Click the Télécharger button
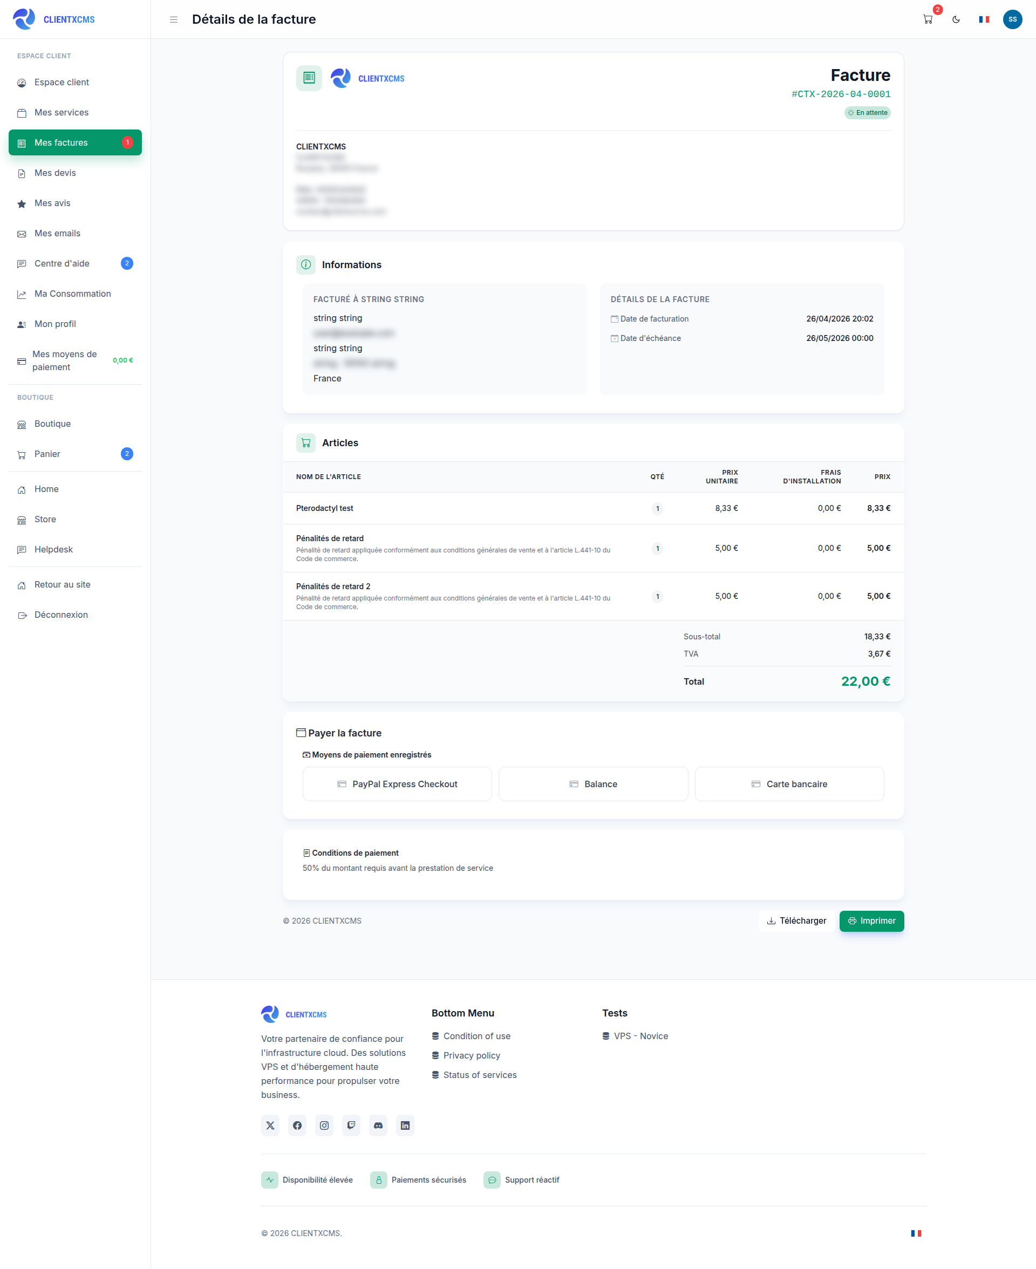 [x=796, y=921]
